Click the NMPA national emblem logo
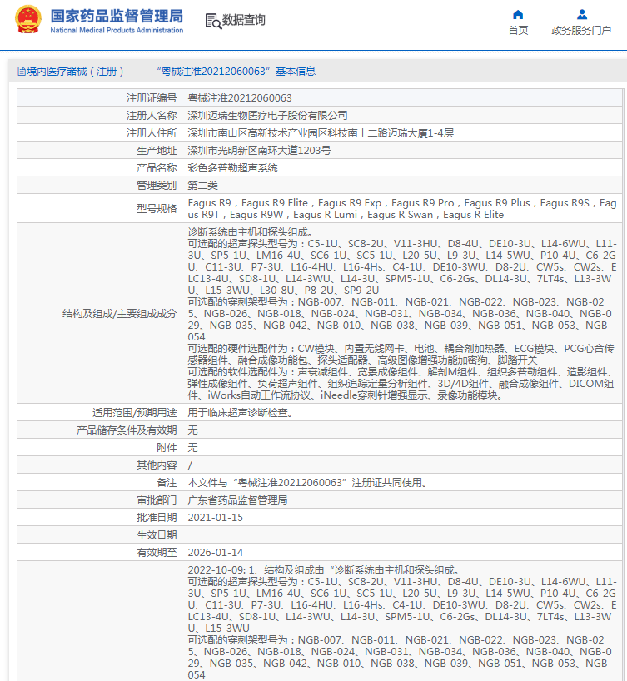The image size is (627, 681). coord(27,19)
